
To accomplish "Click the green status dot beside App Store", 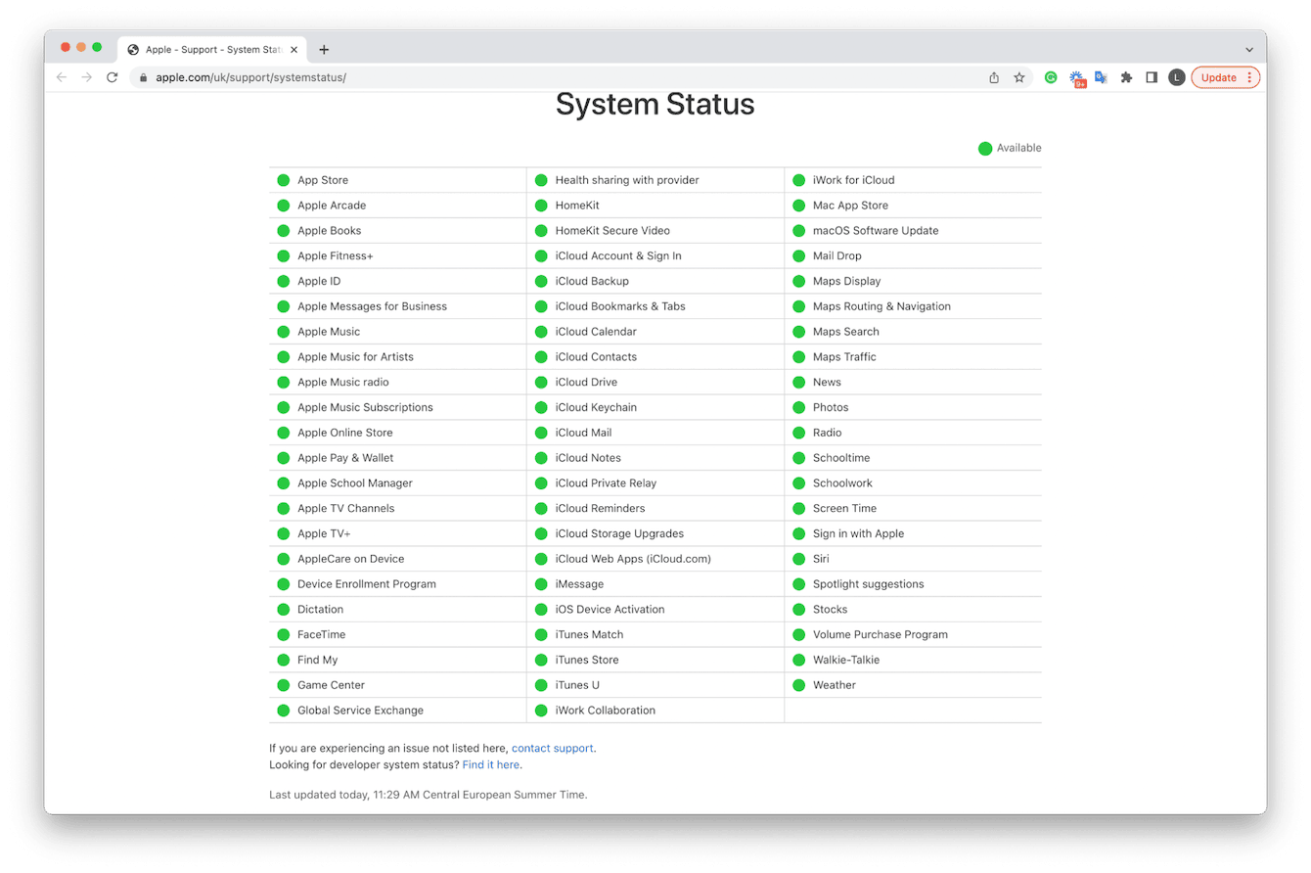I will tap(283, 180).
